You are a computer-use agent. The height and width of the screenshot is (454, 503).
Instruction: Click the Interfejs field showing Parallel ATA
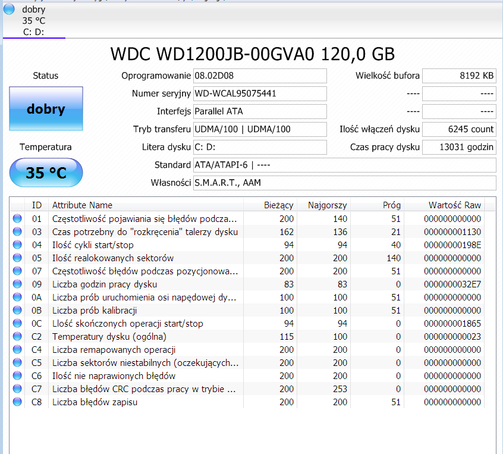click(x=260, y=111)
